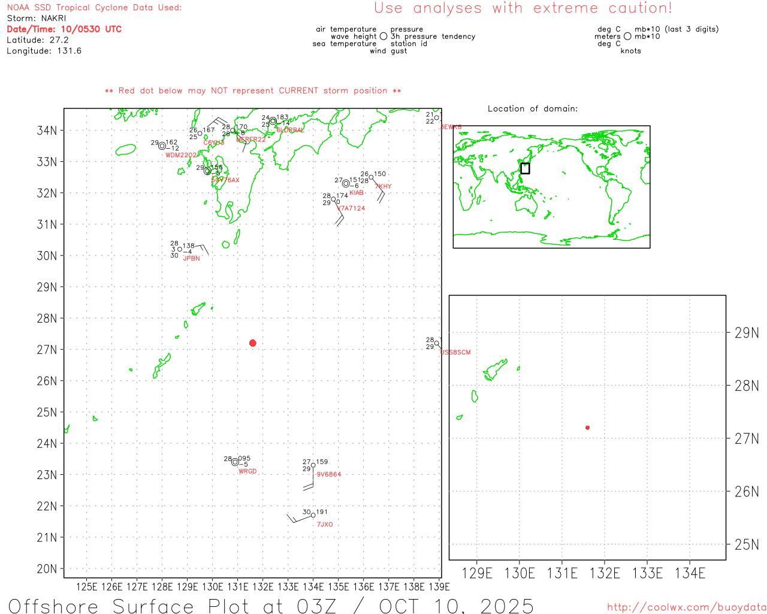
Task: Open the coolwx.com/buoydata link
Action: 686,607
